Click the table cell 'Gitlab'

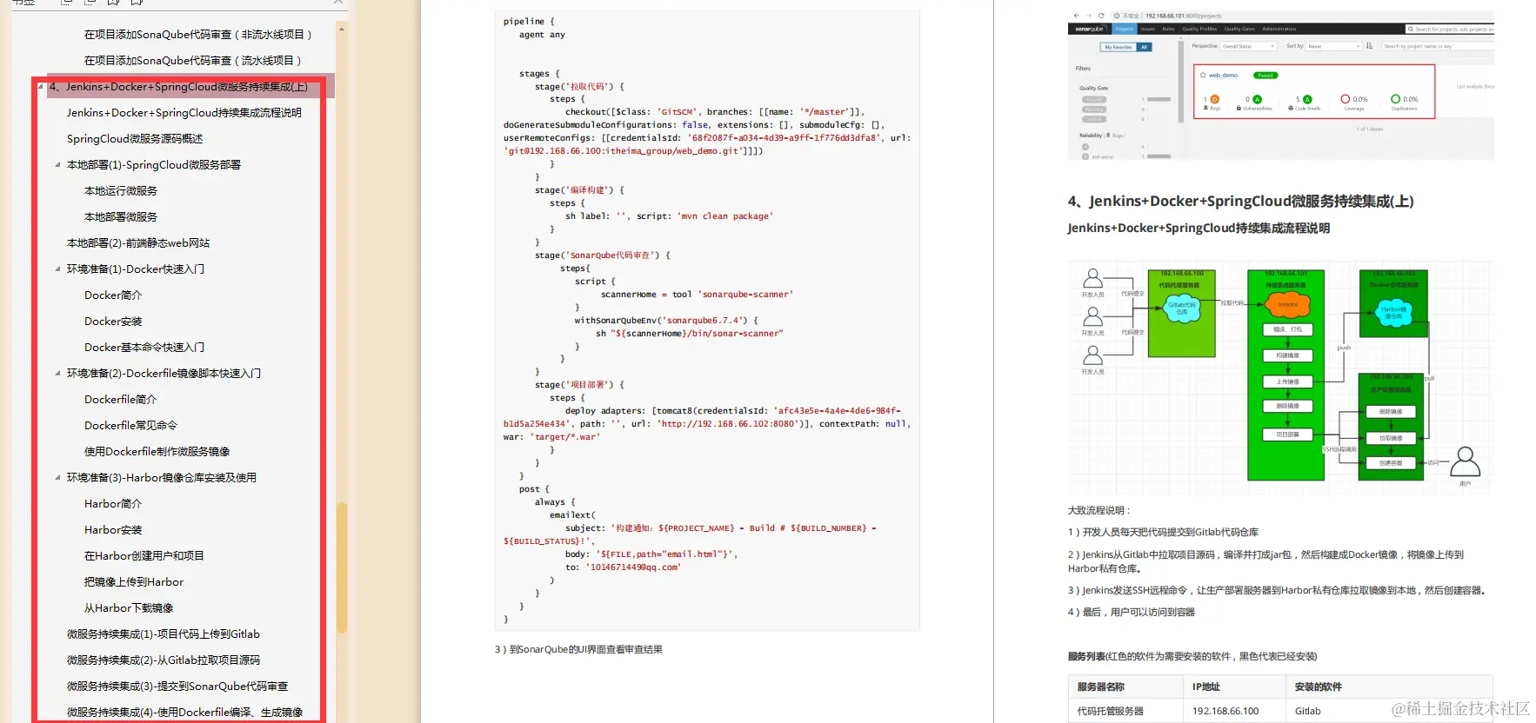[1308, 712]
